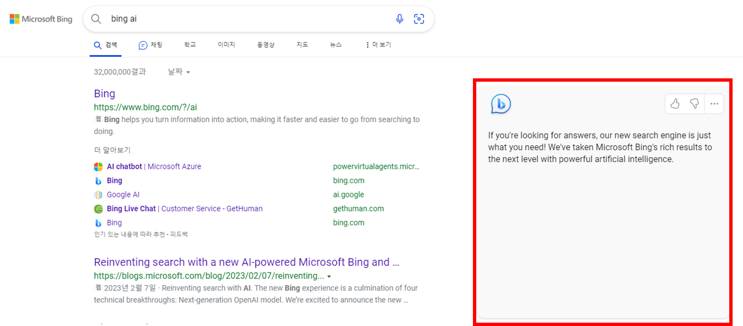Switch to the 동영상 videos tab
The height and width of the screenshot is (326, 743).
tap(266, 45)
